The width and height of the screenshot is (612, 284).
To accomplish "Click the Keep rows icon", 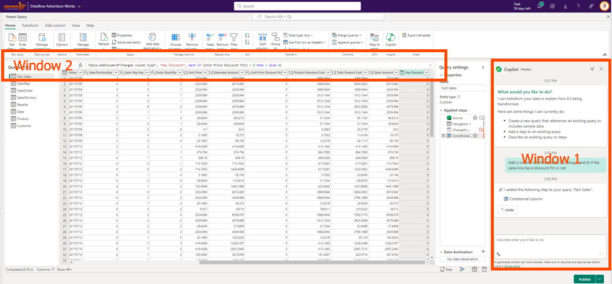I will 210,38.
